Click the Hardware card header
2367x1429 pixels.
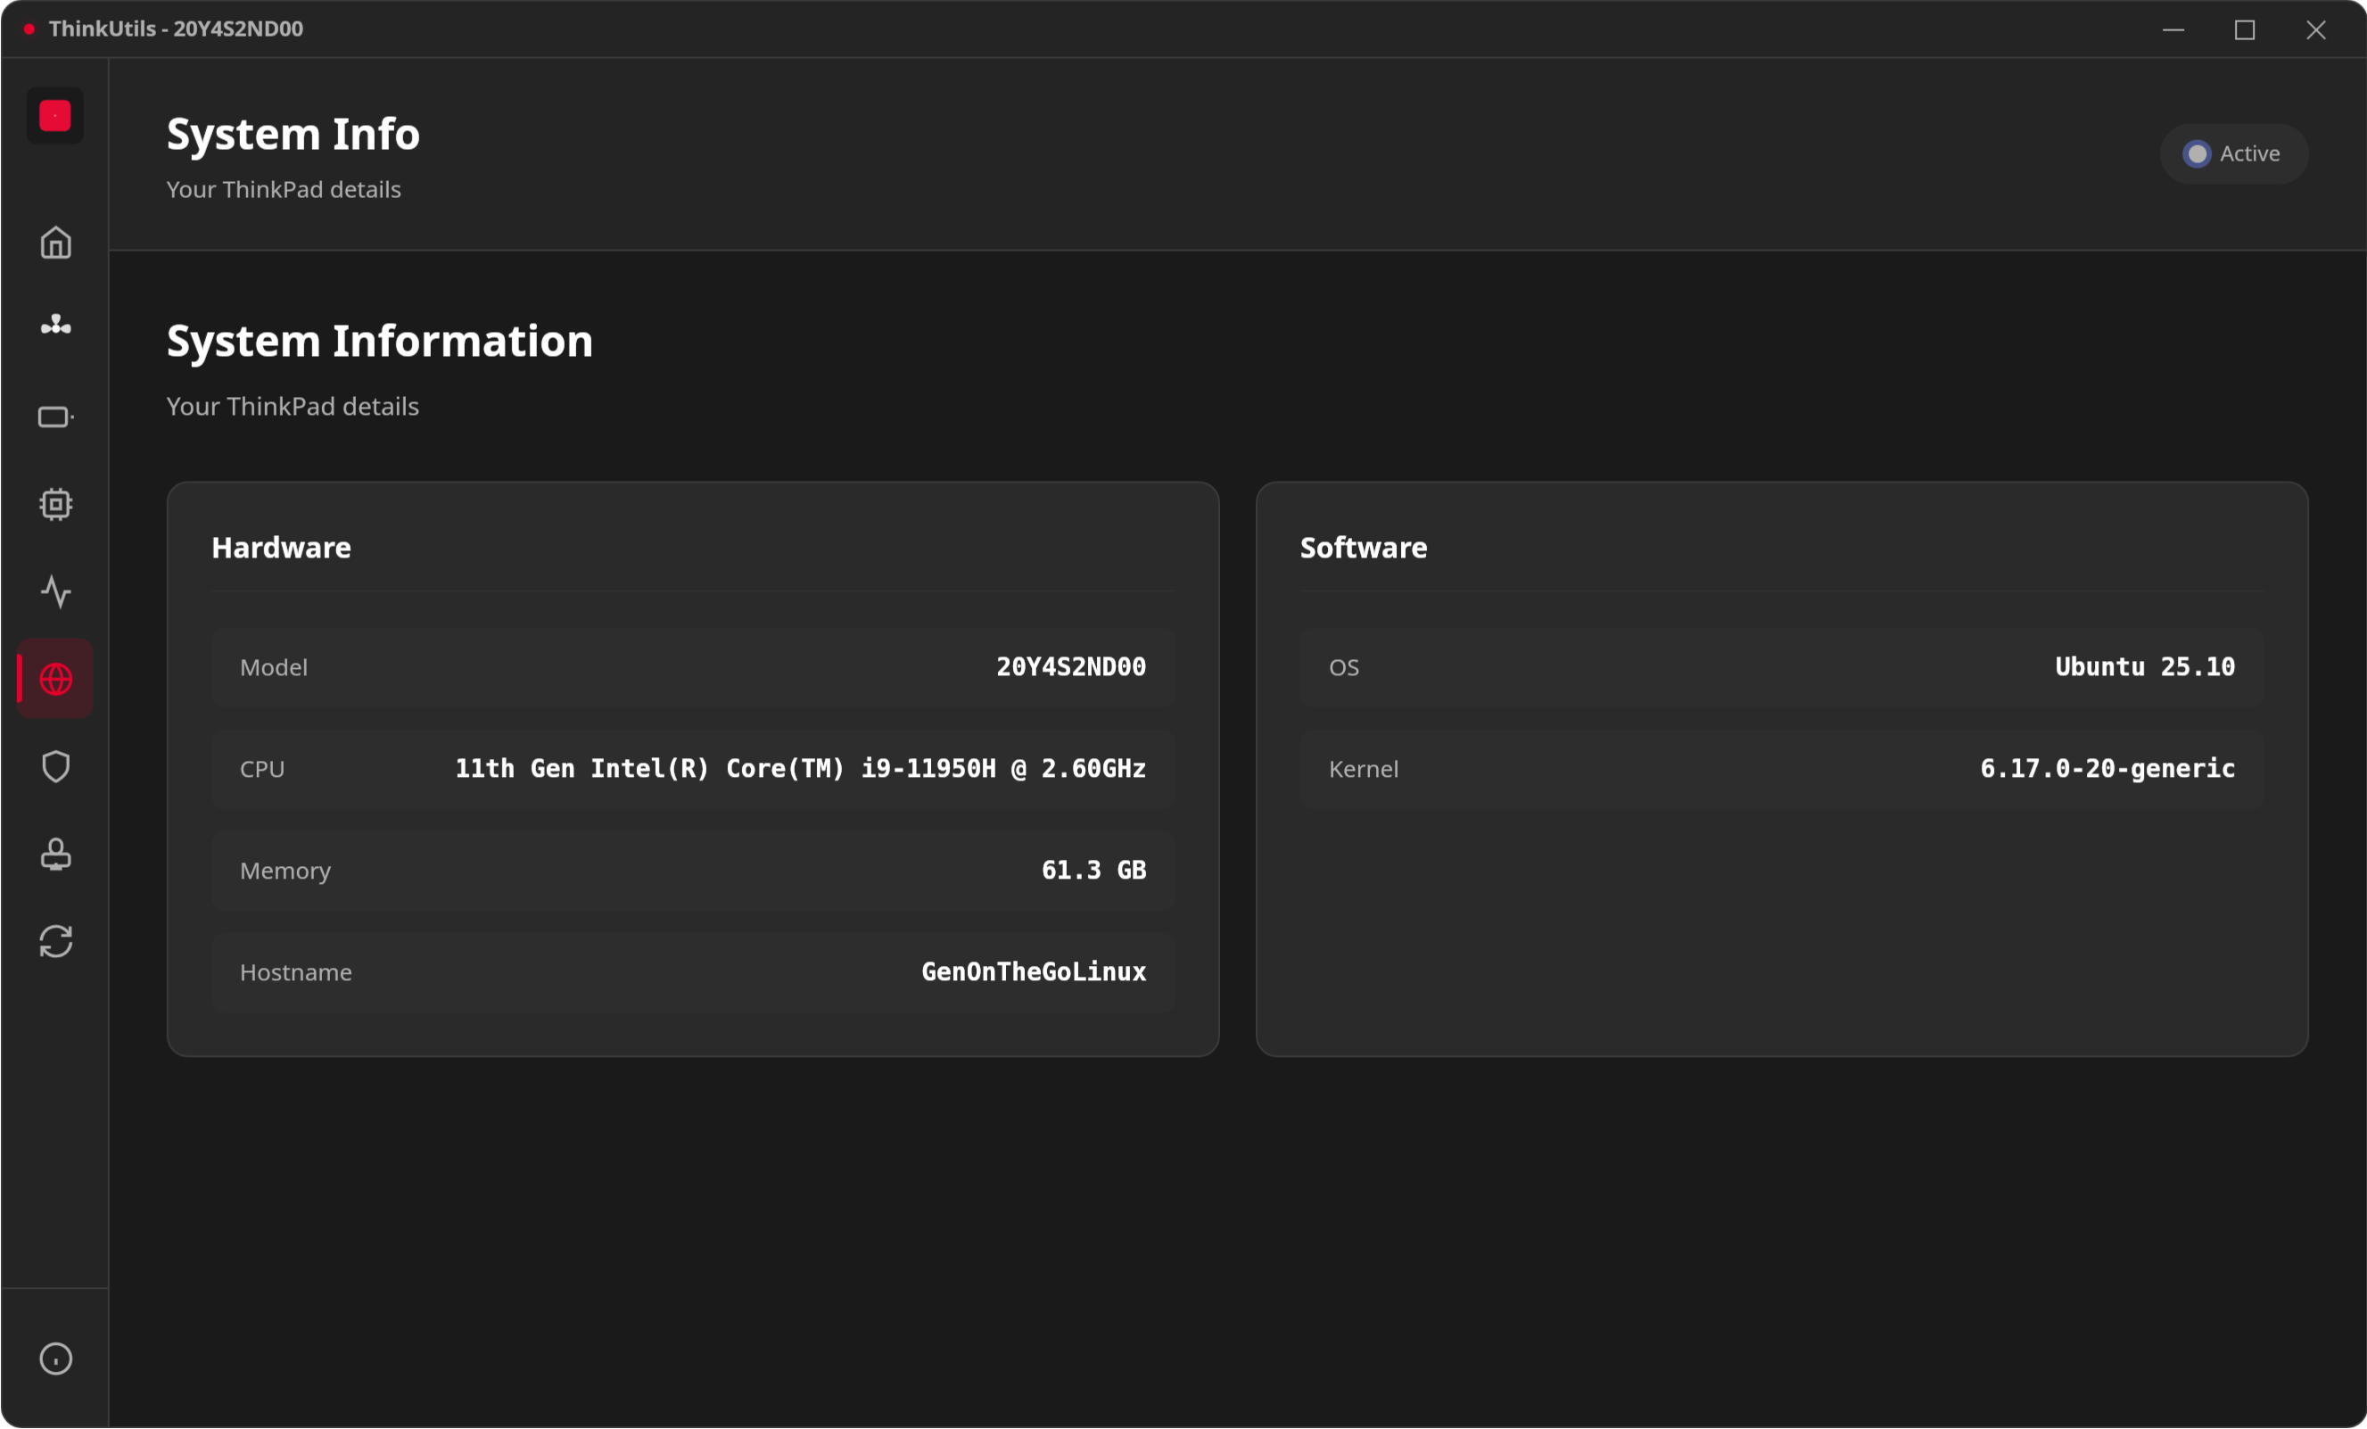(281, 548)
